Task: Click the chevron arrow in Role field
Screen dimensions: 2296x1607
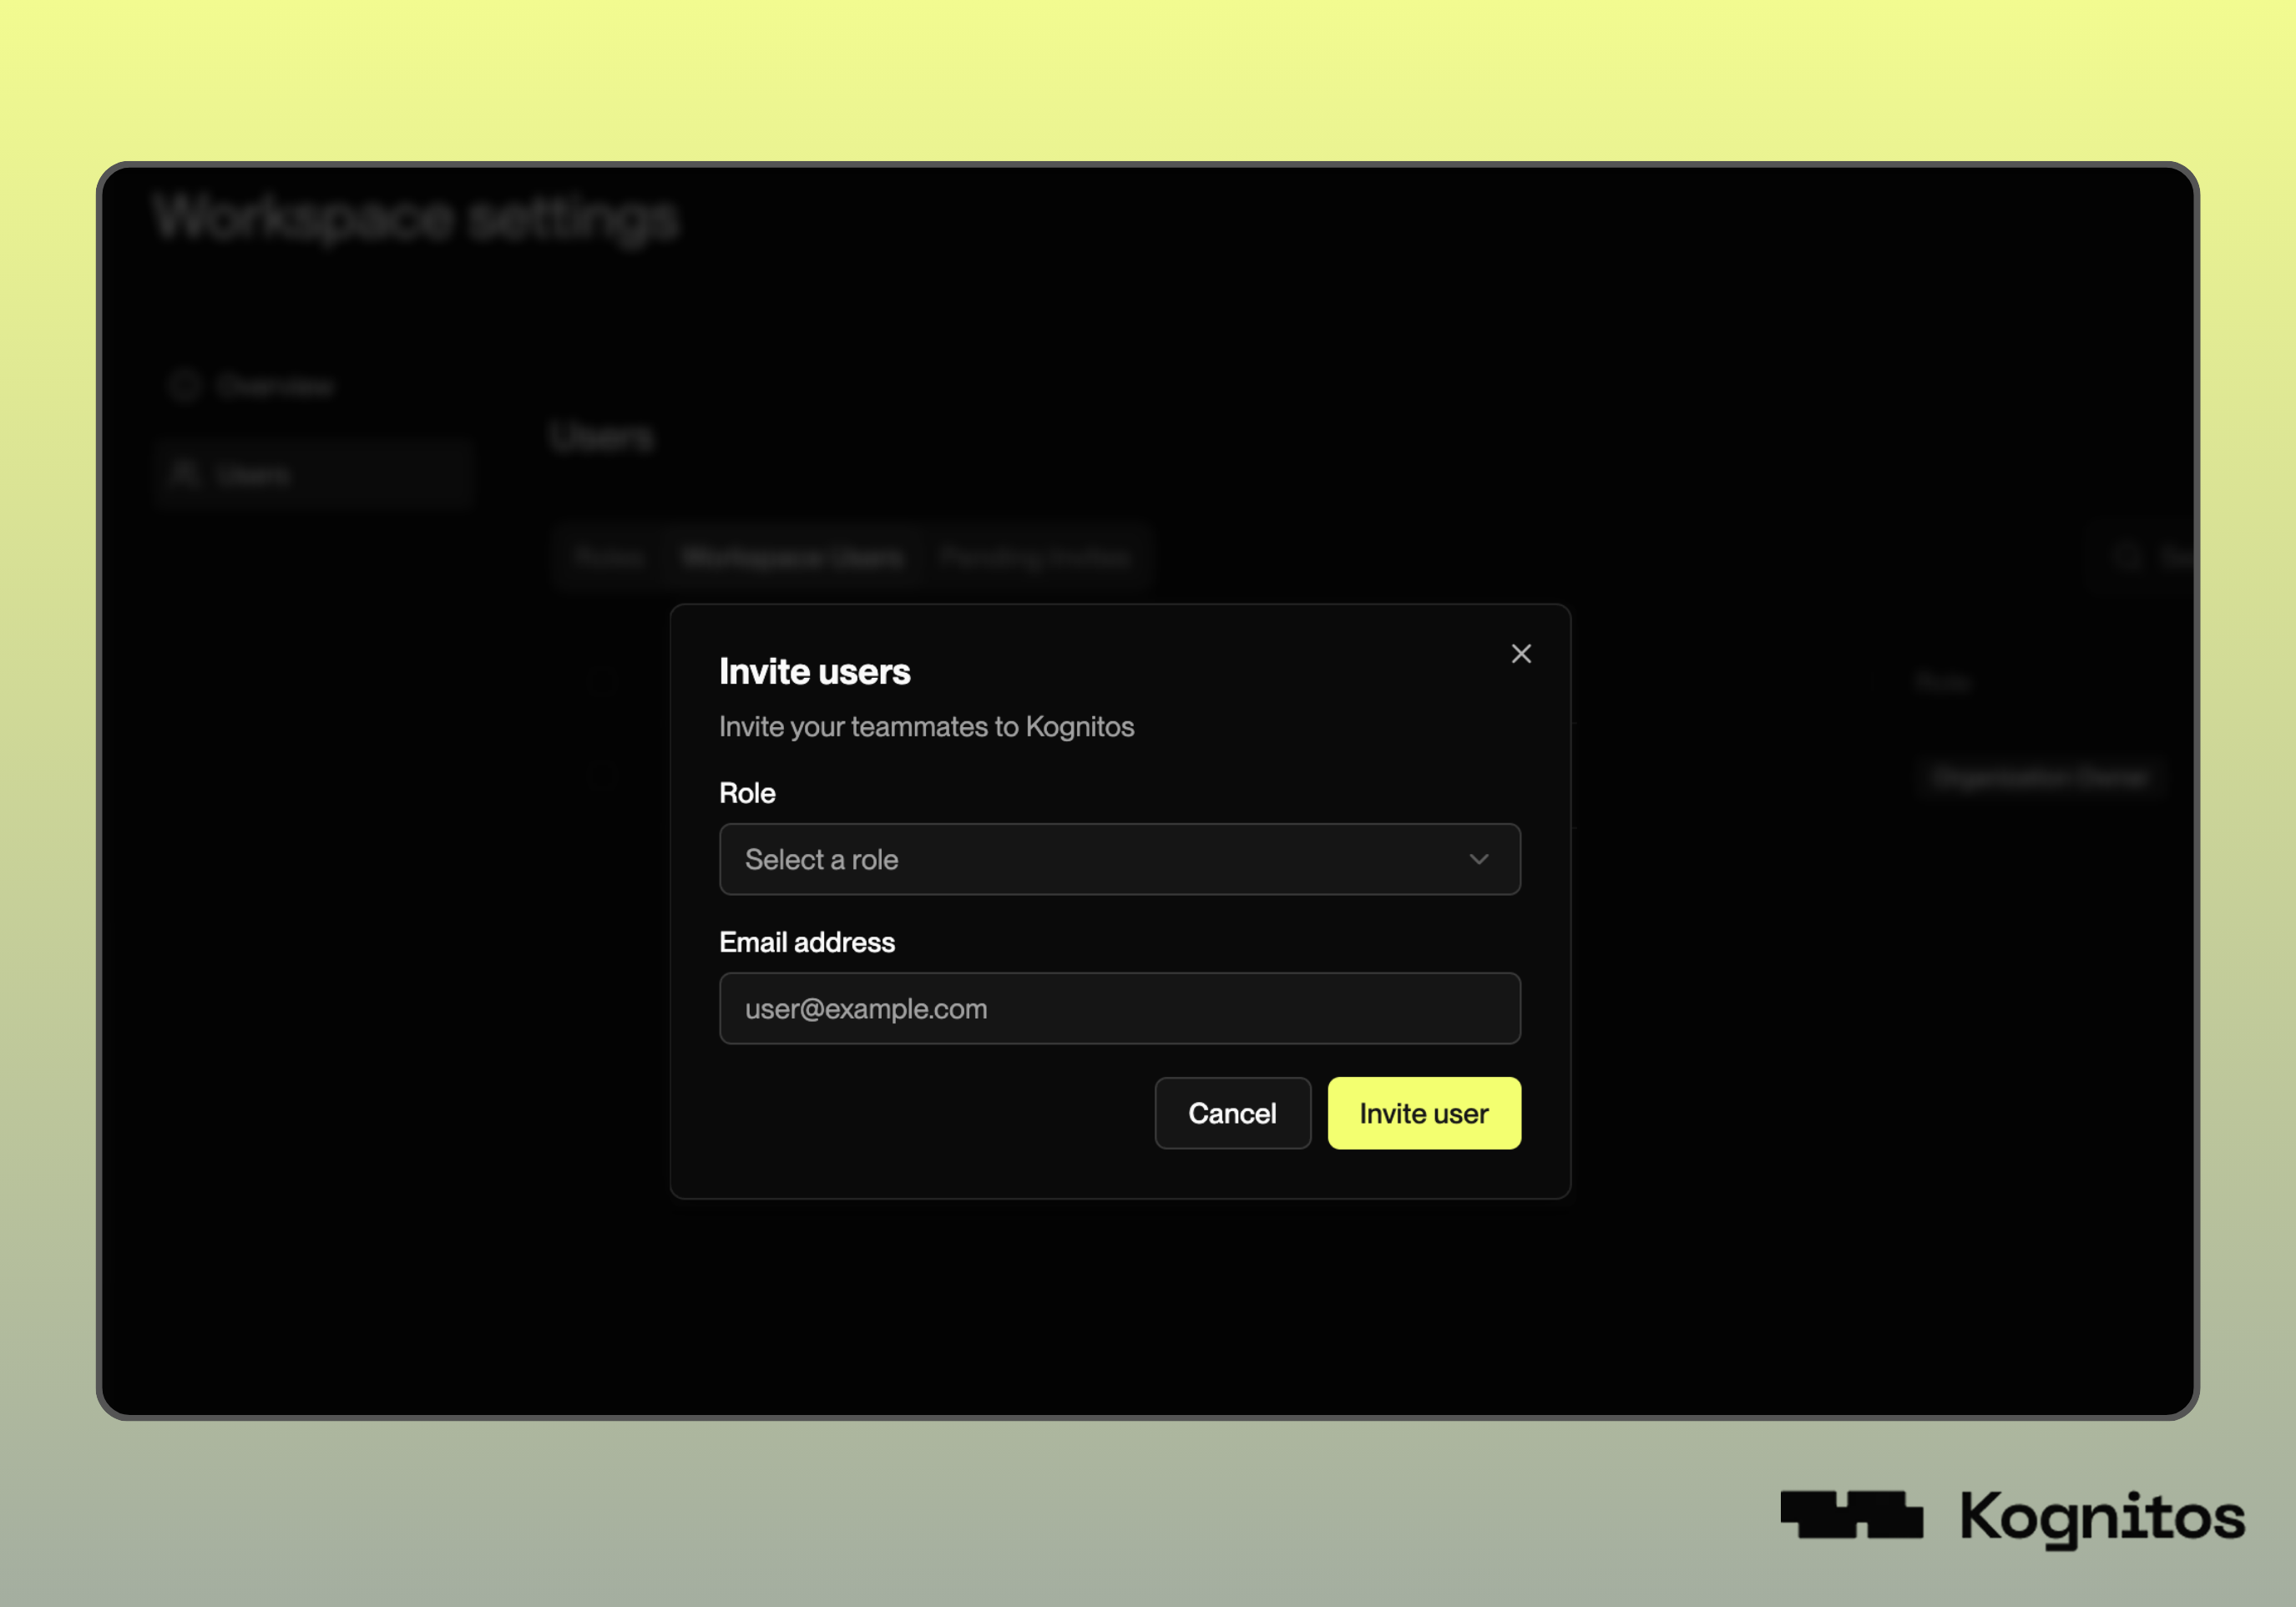Action: (1478, 859)
